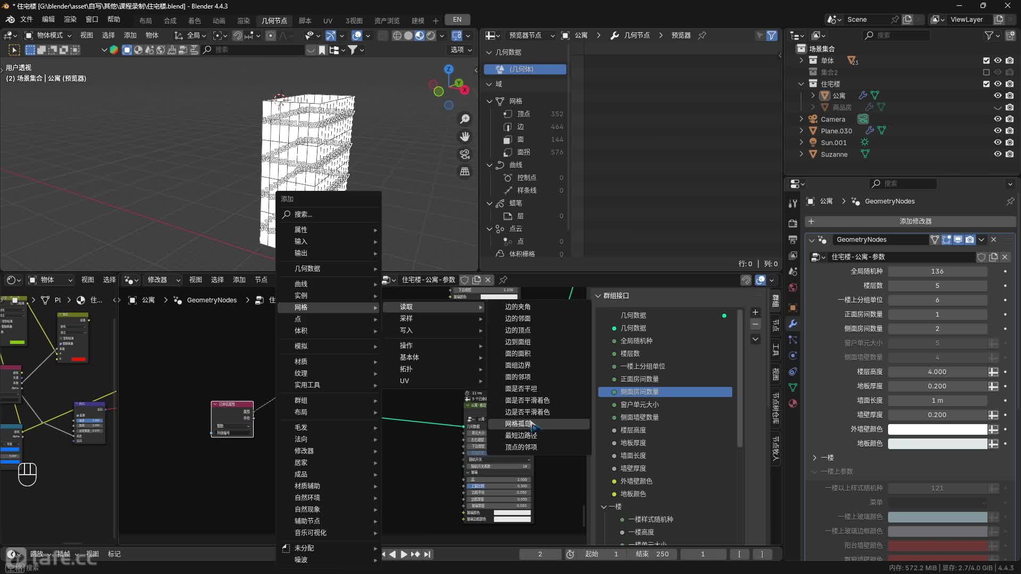Click the 外墙壁颜色 white color swatch
The image size is (1021, 574).
[x=938, y=429]
